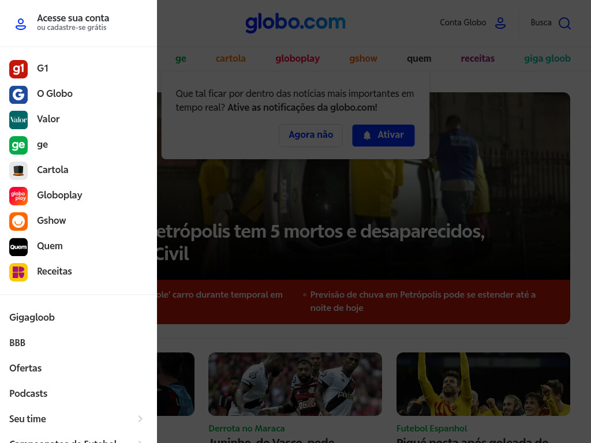This screenshot has height=443, width=591.
Task: Click the BBB sidebar menu entry
Action: 17,343
